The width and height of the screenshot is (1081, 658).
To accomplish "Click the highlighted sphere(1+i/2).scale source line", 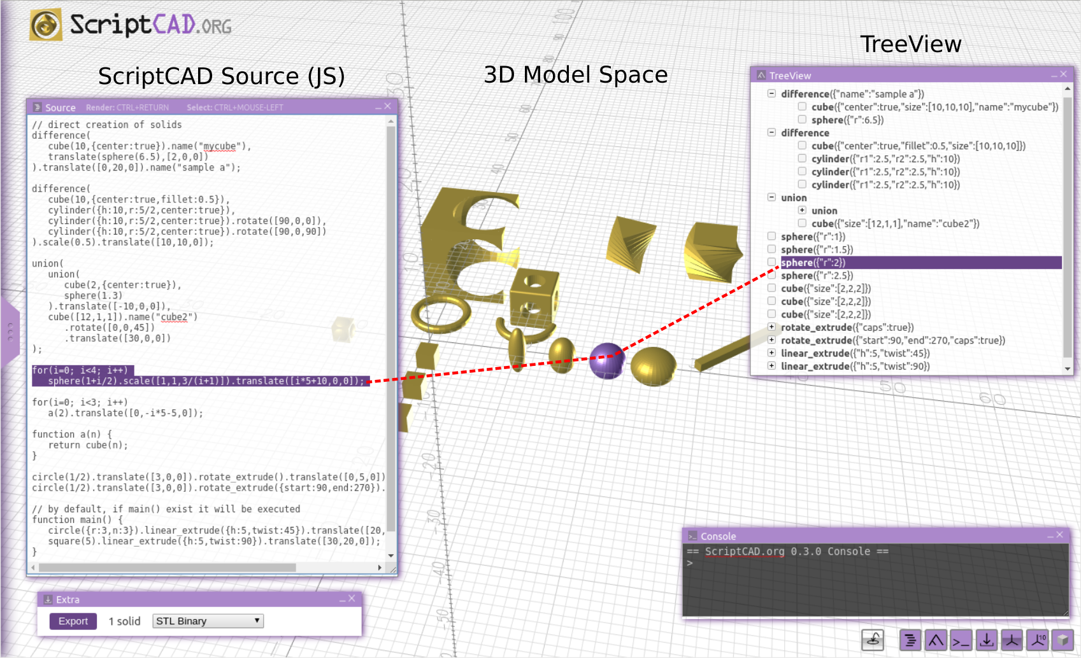I will pos(206,381).
